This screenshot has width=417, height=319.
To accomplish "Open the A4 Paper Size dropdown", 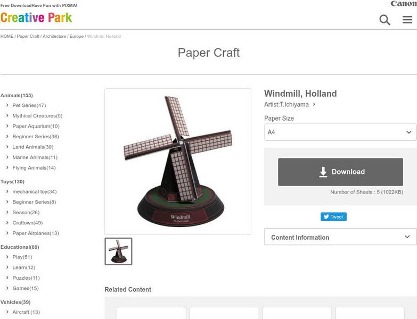I will tap(340, 132).
